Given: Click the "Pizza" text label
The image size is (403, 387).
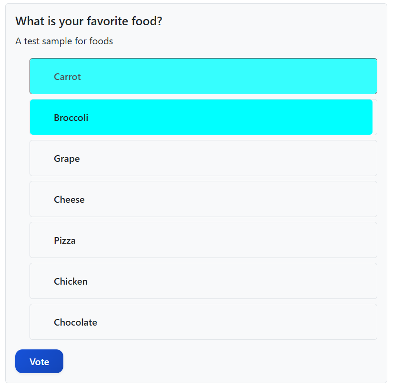Looking at the screenshot, I should (65, 240).
